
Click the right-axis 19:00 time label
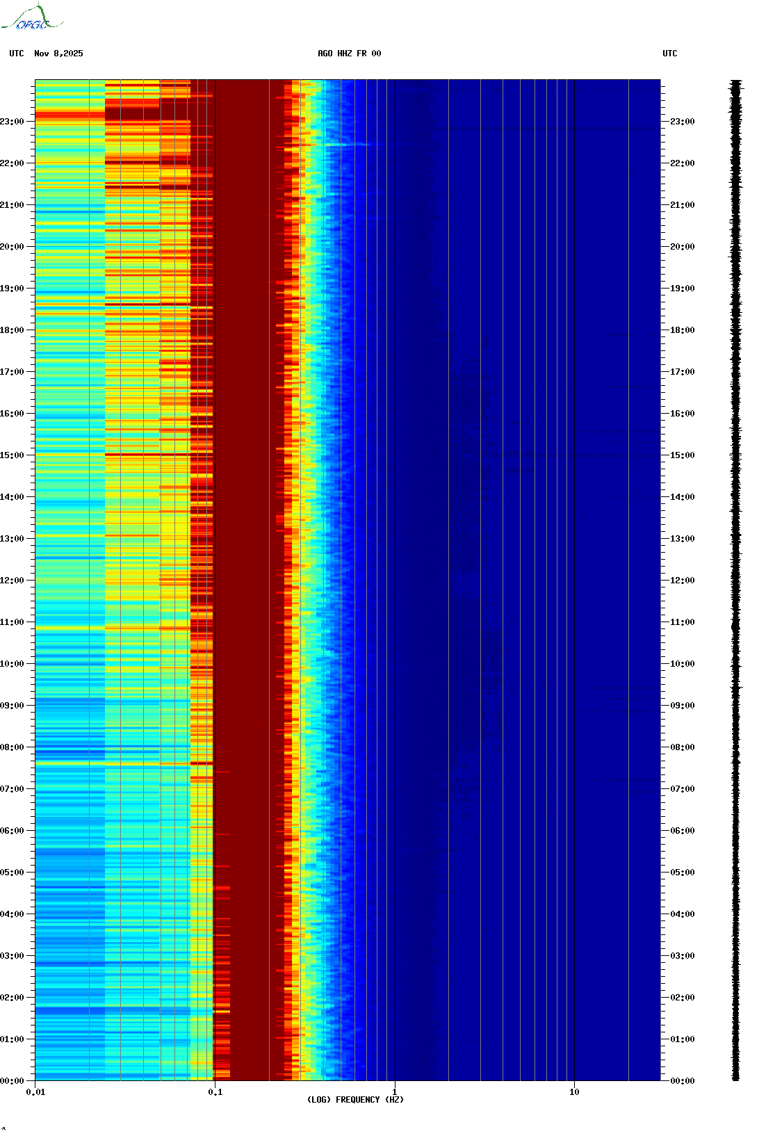[683, 289]
